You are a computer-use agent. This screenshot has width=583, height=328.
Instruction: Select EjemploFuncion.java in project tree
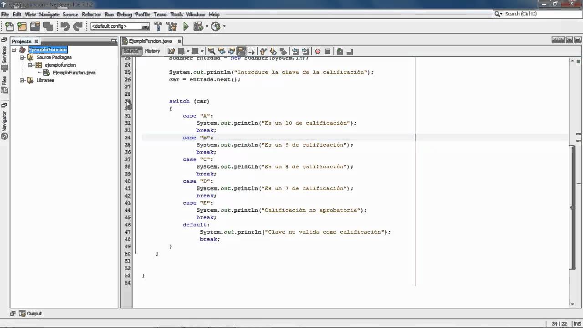coord(74,73)
